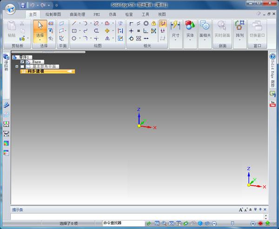Click the Rotate view icon in status bar
Screen dimensions: 279x229
186,223
